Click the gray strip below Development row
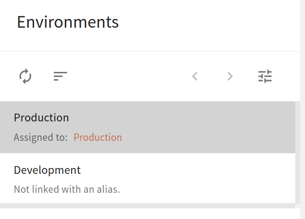 [146, 205]
